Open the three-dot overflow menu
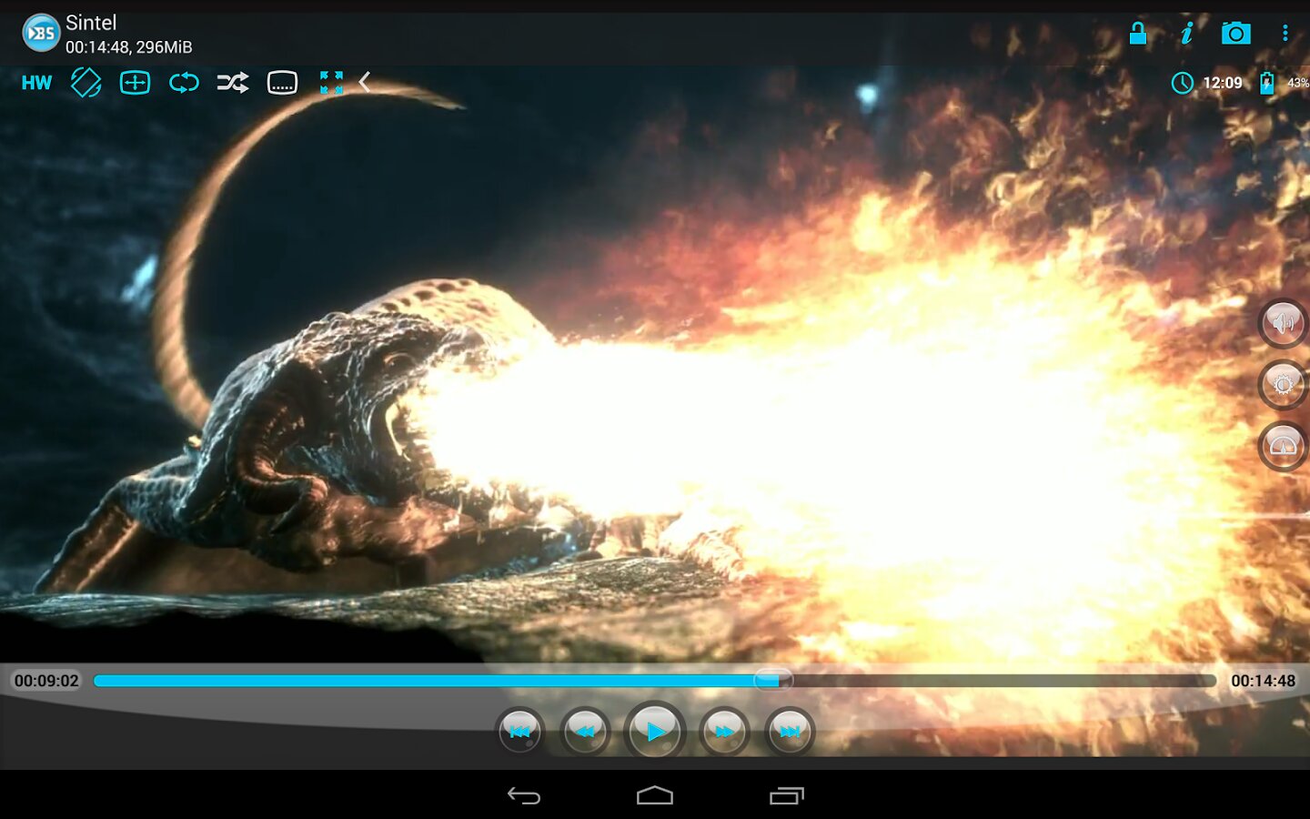 1285,34
